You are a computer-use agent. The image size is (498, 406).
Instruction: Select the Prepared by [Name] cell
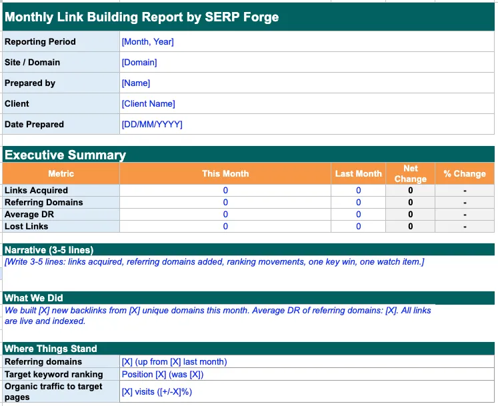coord(307,83)
